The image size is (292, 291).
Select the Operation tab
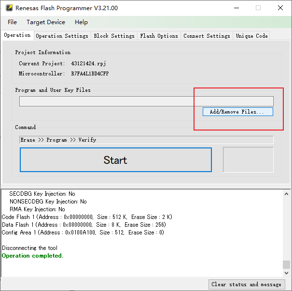(x=17, y=35)
